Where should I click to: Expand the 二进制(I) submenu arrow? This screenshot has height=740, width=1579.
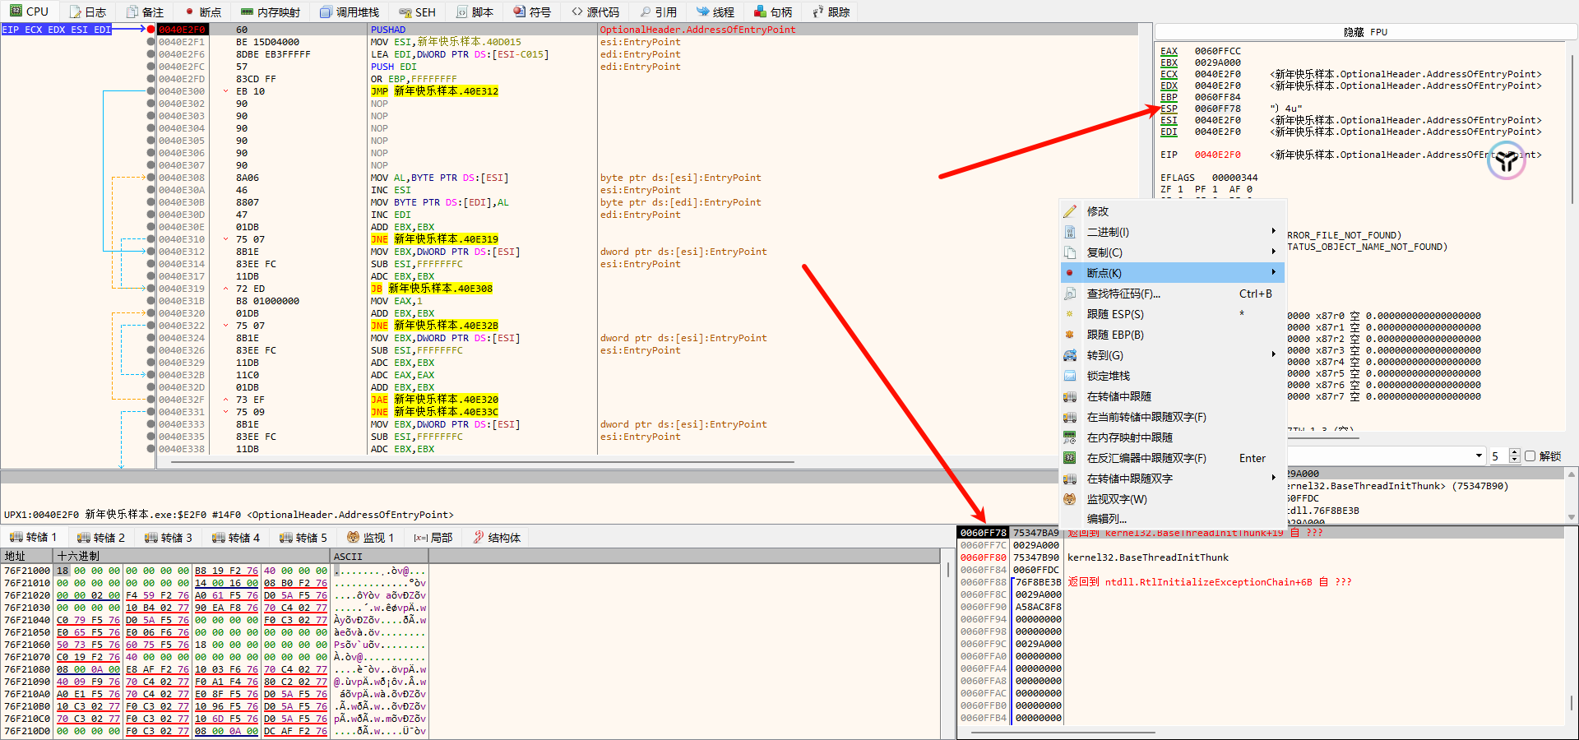click(1273, 231)
